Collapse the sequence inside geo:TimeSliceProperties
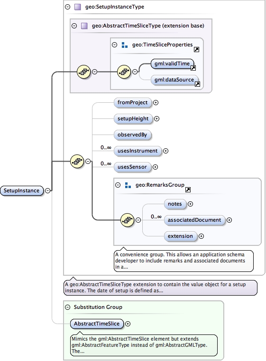The height and width of the screenshot is (361, 266). click(x=135, y=72)
